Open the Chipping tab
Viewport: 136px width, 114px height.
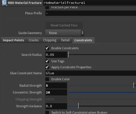coord(50,40)
